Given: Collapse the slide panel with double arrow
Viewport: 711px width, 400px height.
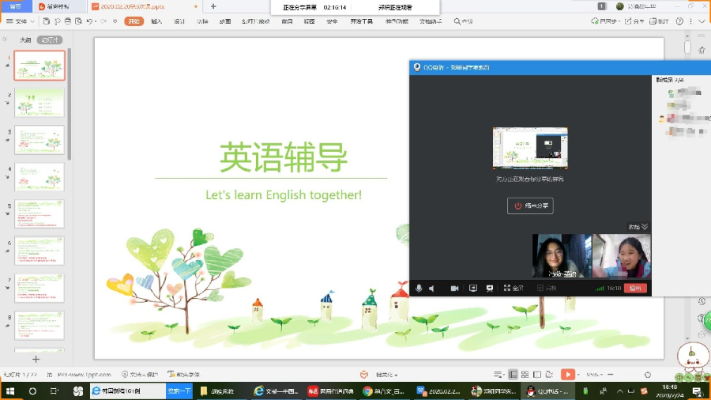Looking at the screenshot, I should [x=5, y=40].
